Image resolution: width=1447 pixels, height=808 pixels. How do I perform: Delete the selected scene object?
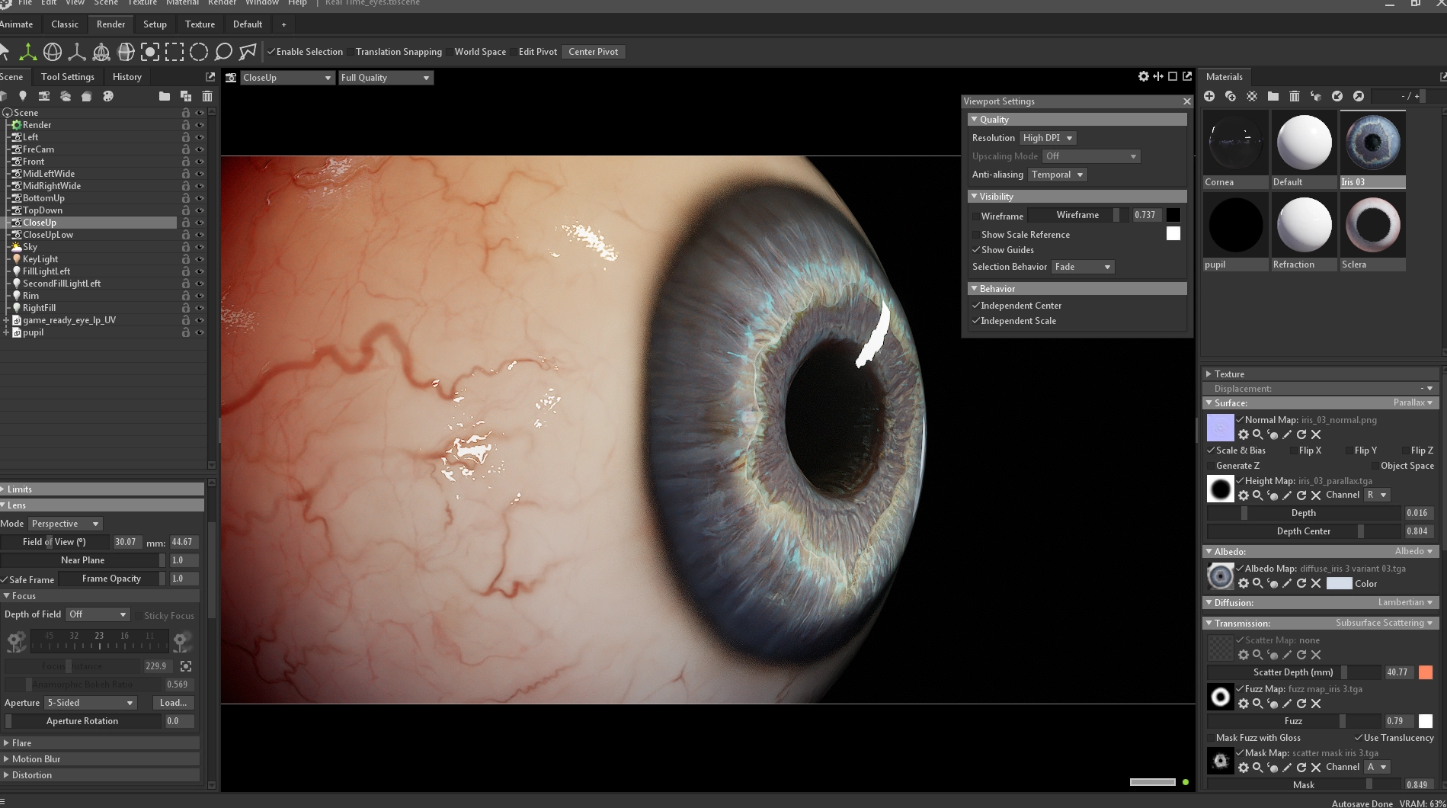coord(207,96)
